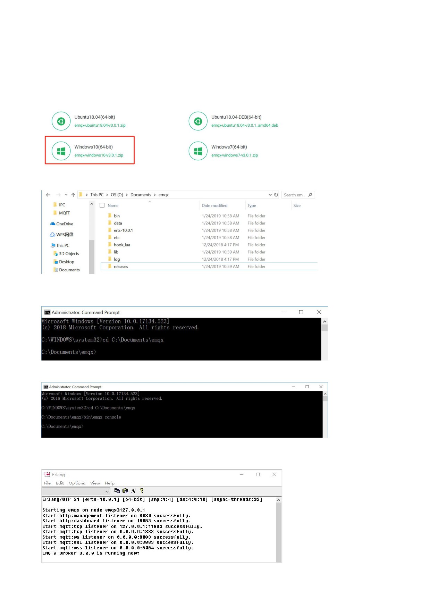The image size is (430, 608).
Task: Select OneDrive in navigation pane
Action: click(x=62, y=224)
